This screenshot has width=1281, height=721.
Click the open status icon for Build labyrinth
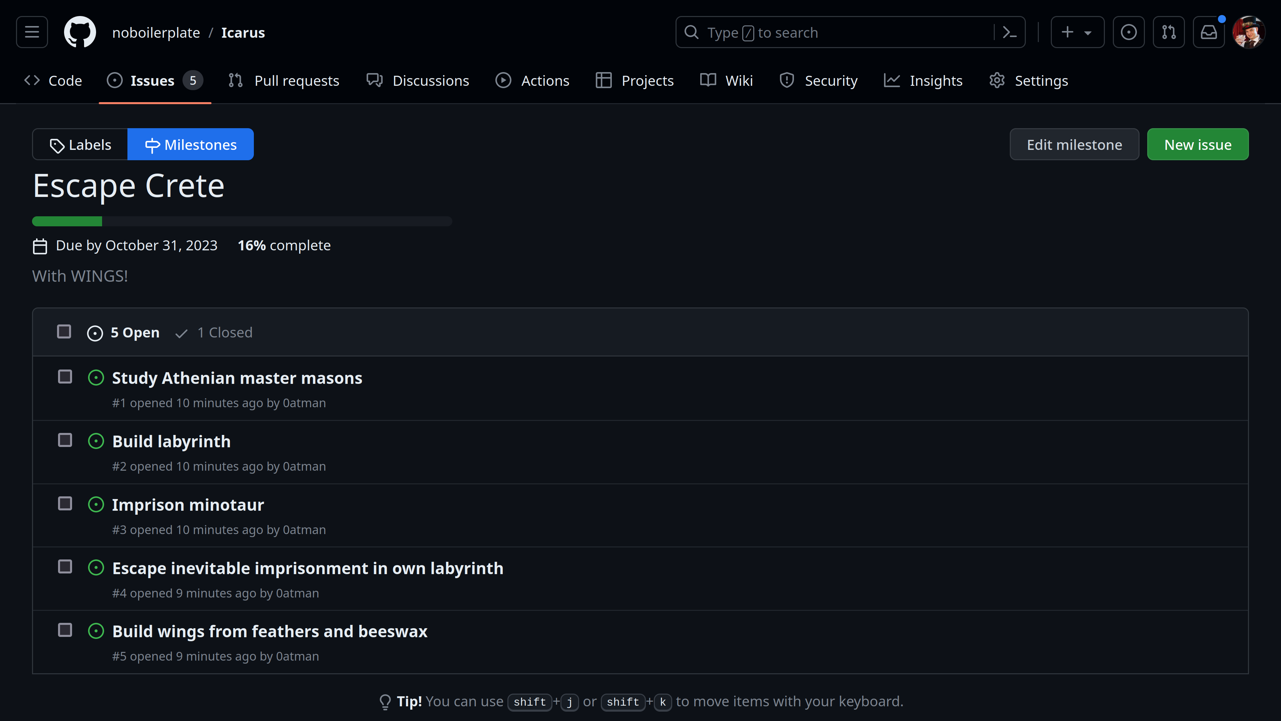[96, 441]
